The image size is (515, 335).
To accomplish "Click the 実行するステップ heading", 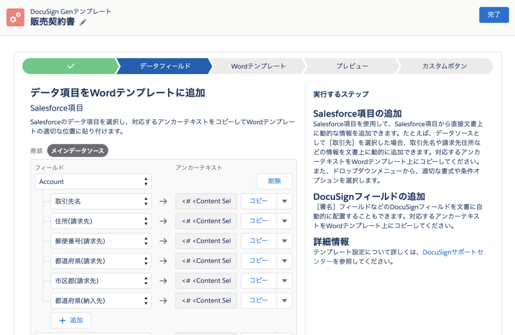I will (341, 94).
